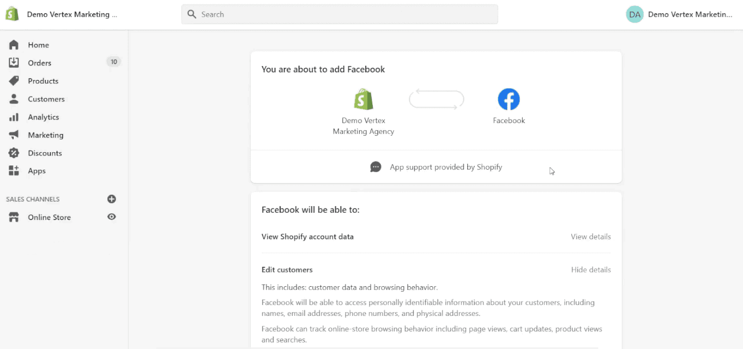Click the Customers sidebar icon
The width and height of the screenshot is (743, 349).
[x=13, y=99]
